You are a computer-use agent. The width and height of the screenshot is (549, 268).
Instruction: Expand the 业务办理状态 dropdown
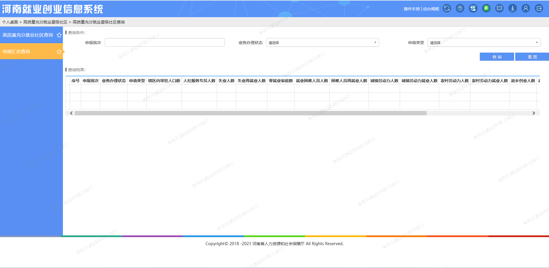click(322, 43)
